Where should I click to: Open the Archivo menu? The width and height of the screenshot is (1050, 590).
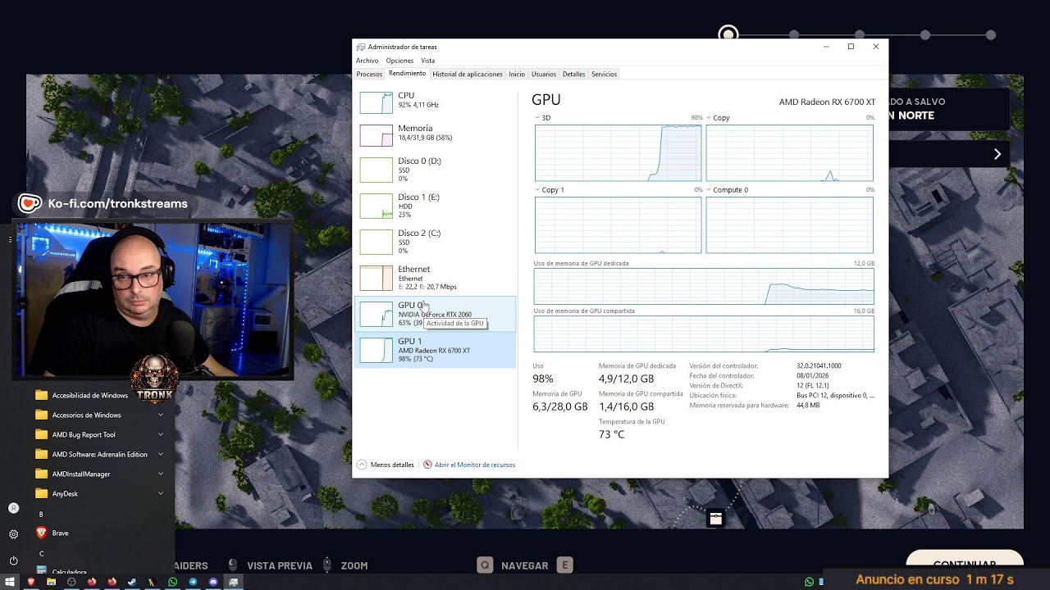[367, 61]
